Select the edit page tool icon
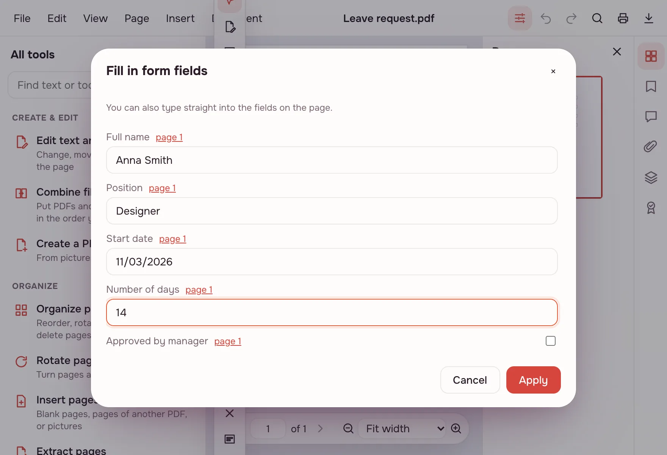 230,27
